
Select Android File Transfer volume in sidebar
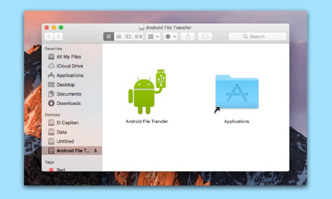point(72,151)
